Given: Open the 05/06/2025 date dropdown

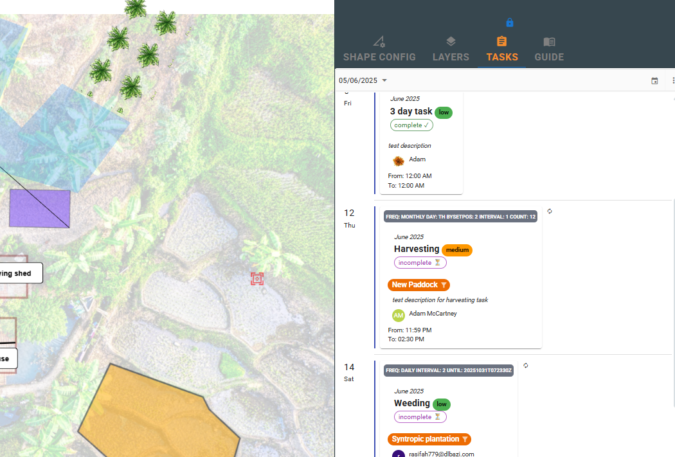Looking at the screenshot, I should (x=363, y=80).
